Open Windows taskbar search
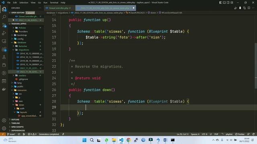The image size is (257, 144). [x=92, y=140]
